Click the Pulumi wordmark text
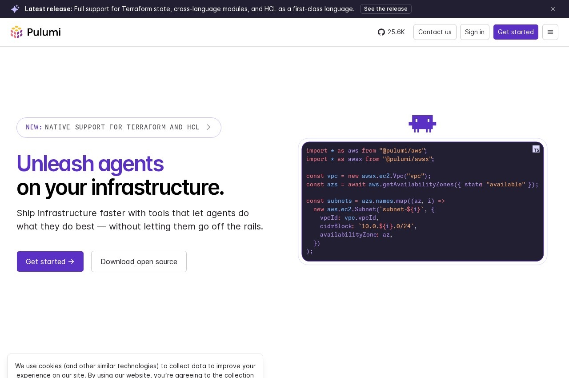 point(44,32)
